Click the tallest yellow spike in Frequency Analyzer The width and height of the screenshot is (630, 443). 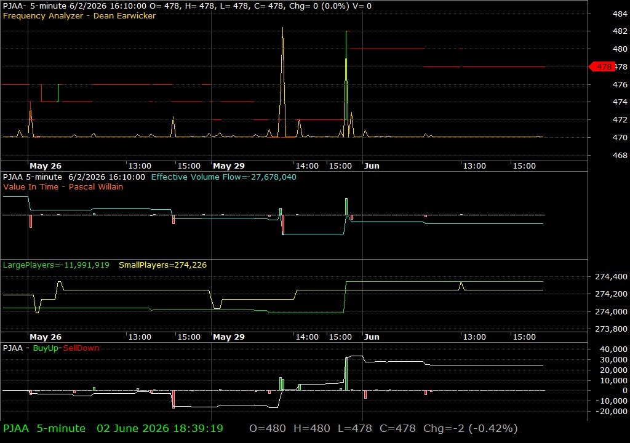pyautogui.click(x=282, y=82)
